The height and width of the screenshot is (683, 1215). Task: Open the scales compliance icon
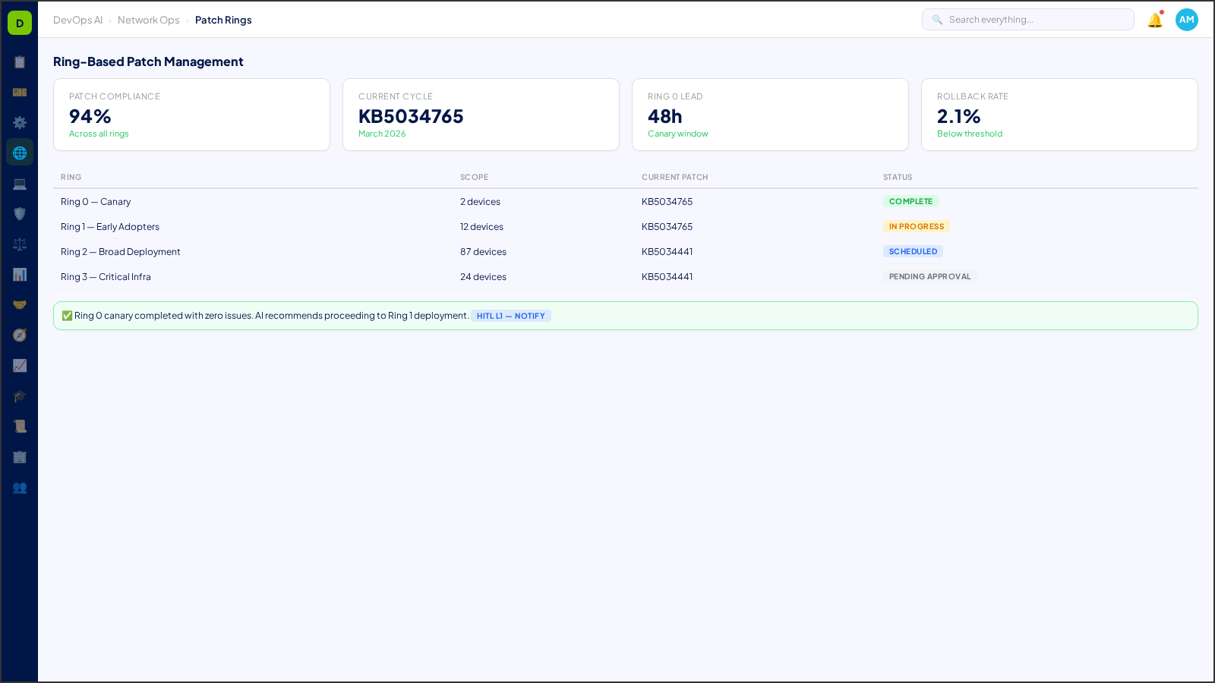[x=20, y=244]
